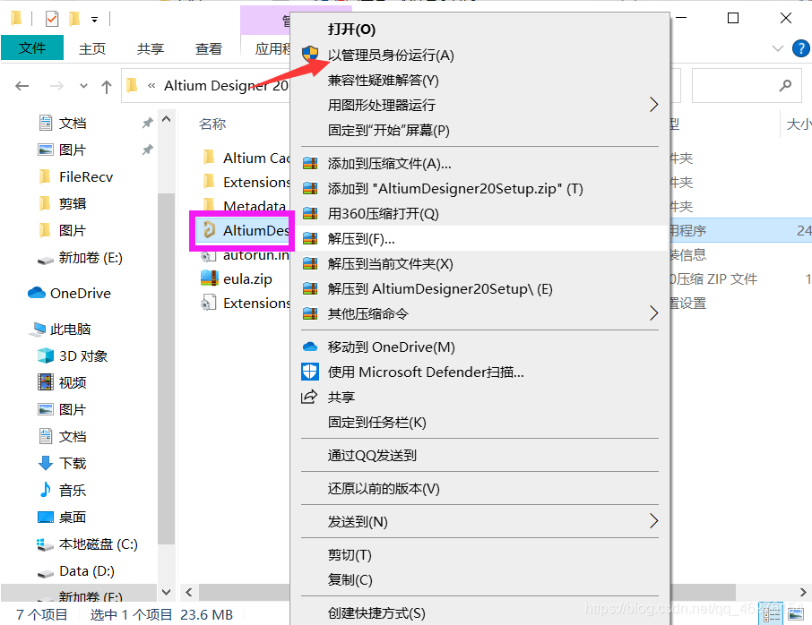Go up one folder level arrow

106,86
